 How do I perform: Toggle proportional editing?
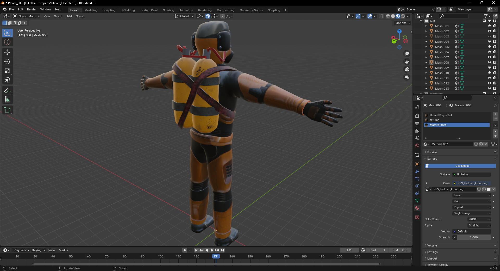(x=223, y=16)
